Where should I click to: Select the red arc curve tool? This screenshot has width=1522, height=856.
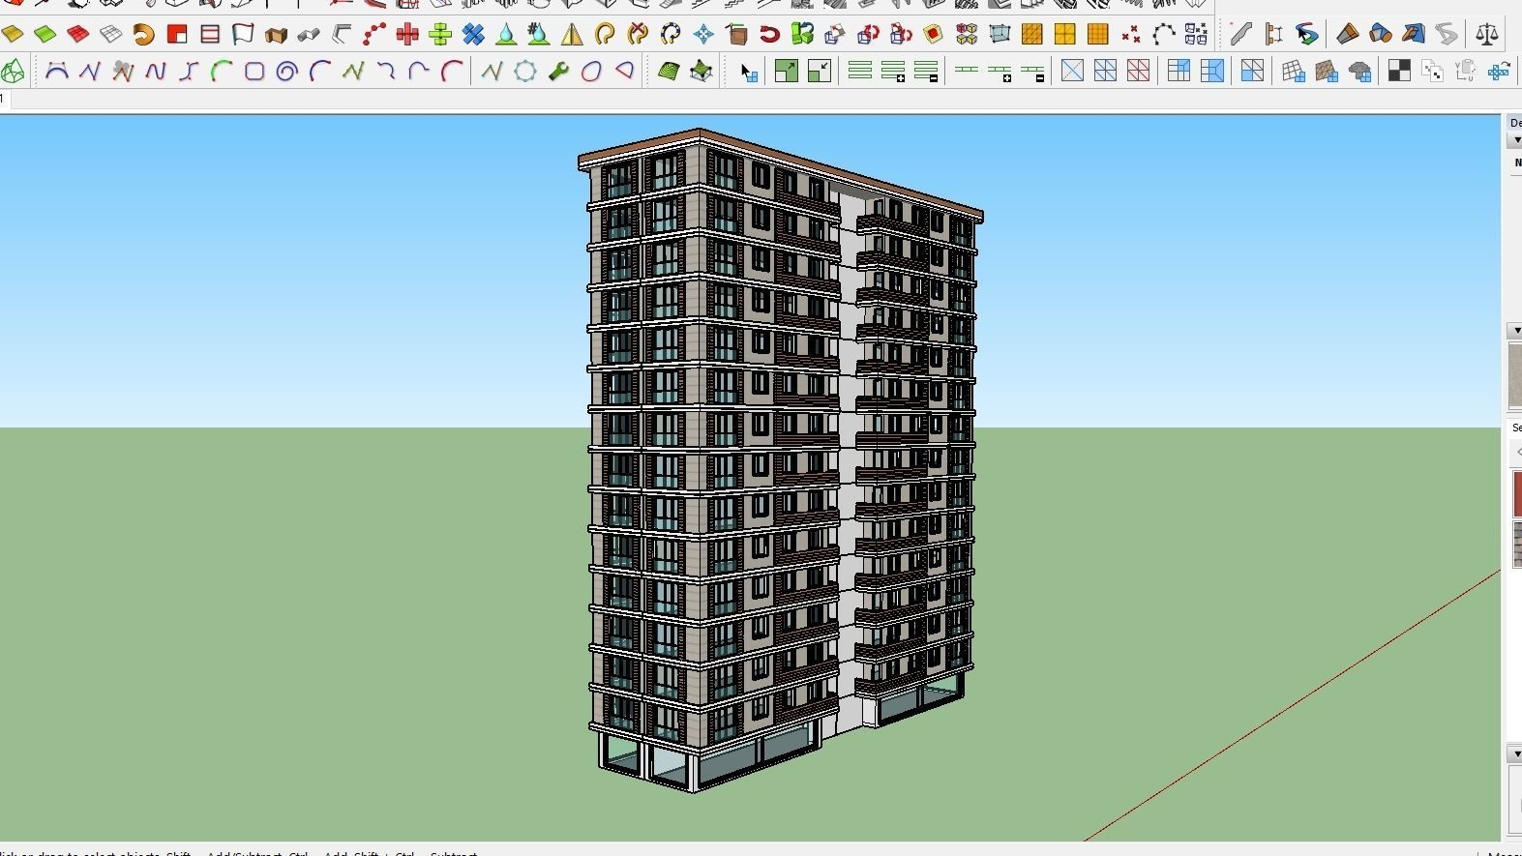[x=452, y=71]
